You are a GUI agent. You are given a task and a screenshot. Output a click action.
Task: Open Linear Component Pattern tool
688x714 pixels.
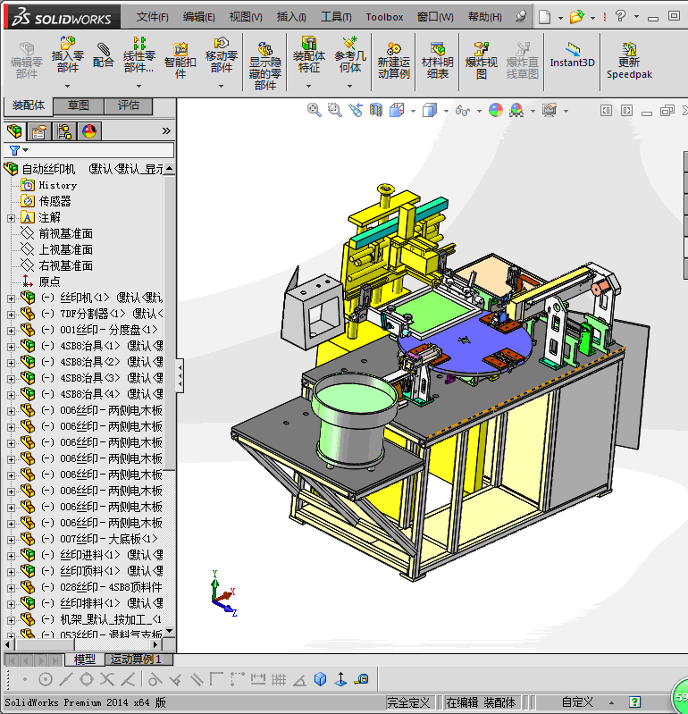(138, 55)
